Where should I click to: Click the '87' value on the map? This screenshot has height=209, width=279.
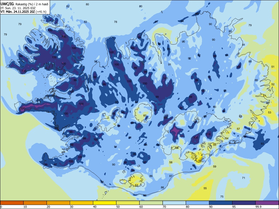[x=171, y=176]
